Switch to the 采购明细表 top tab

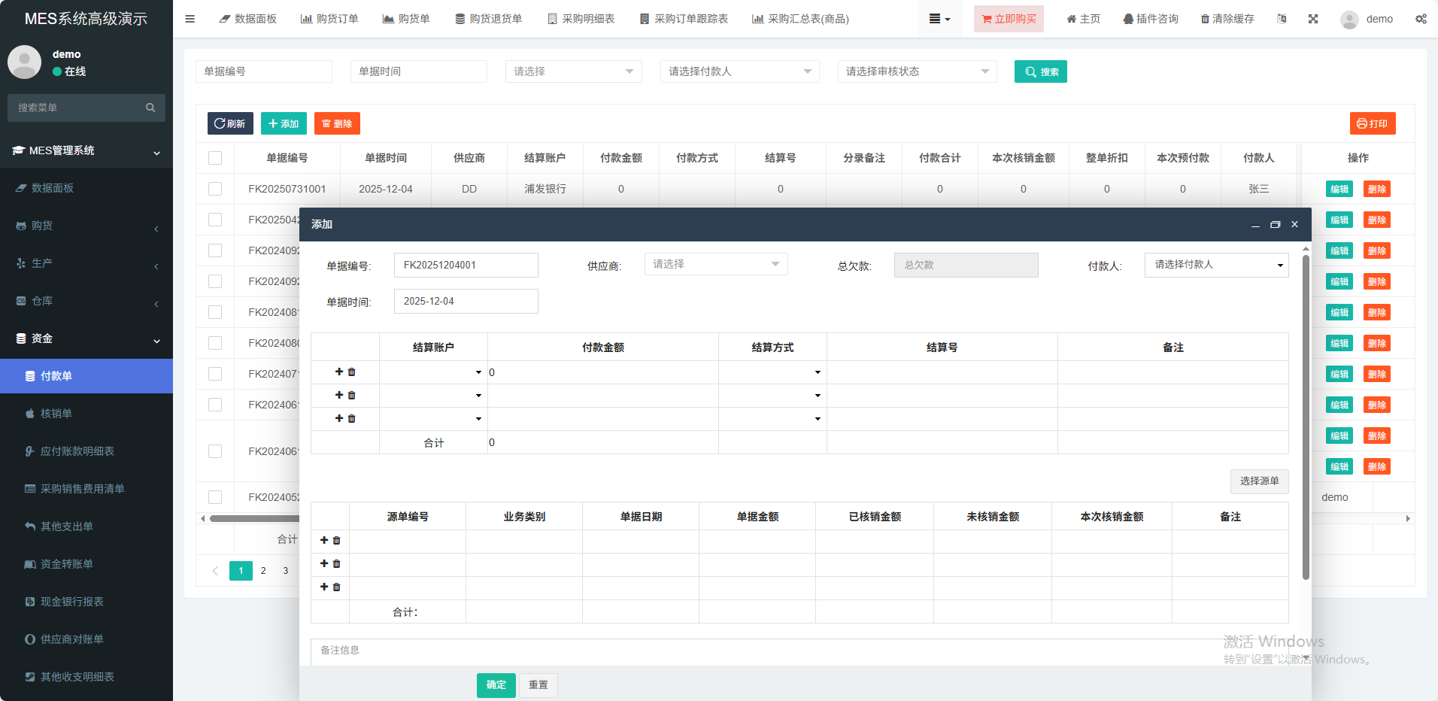coord(581,19)
